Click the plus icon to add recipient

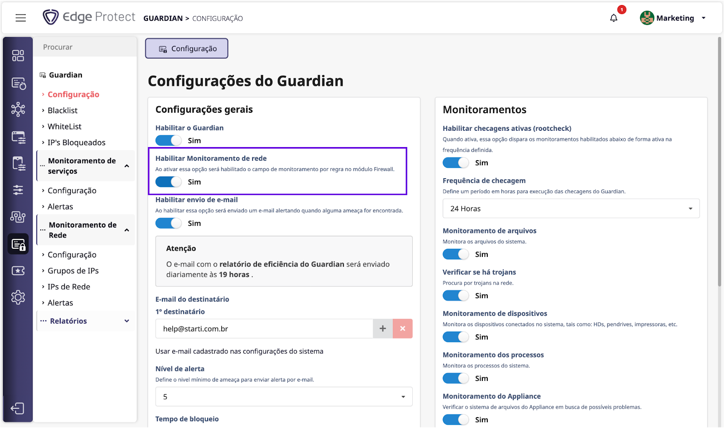tap(383, 329)
